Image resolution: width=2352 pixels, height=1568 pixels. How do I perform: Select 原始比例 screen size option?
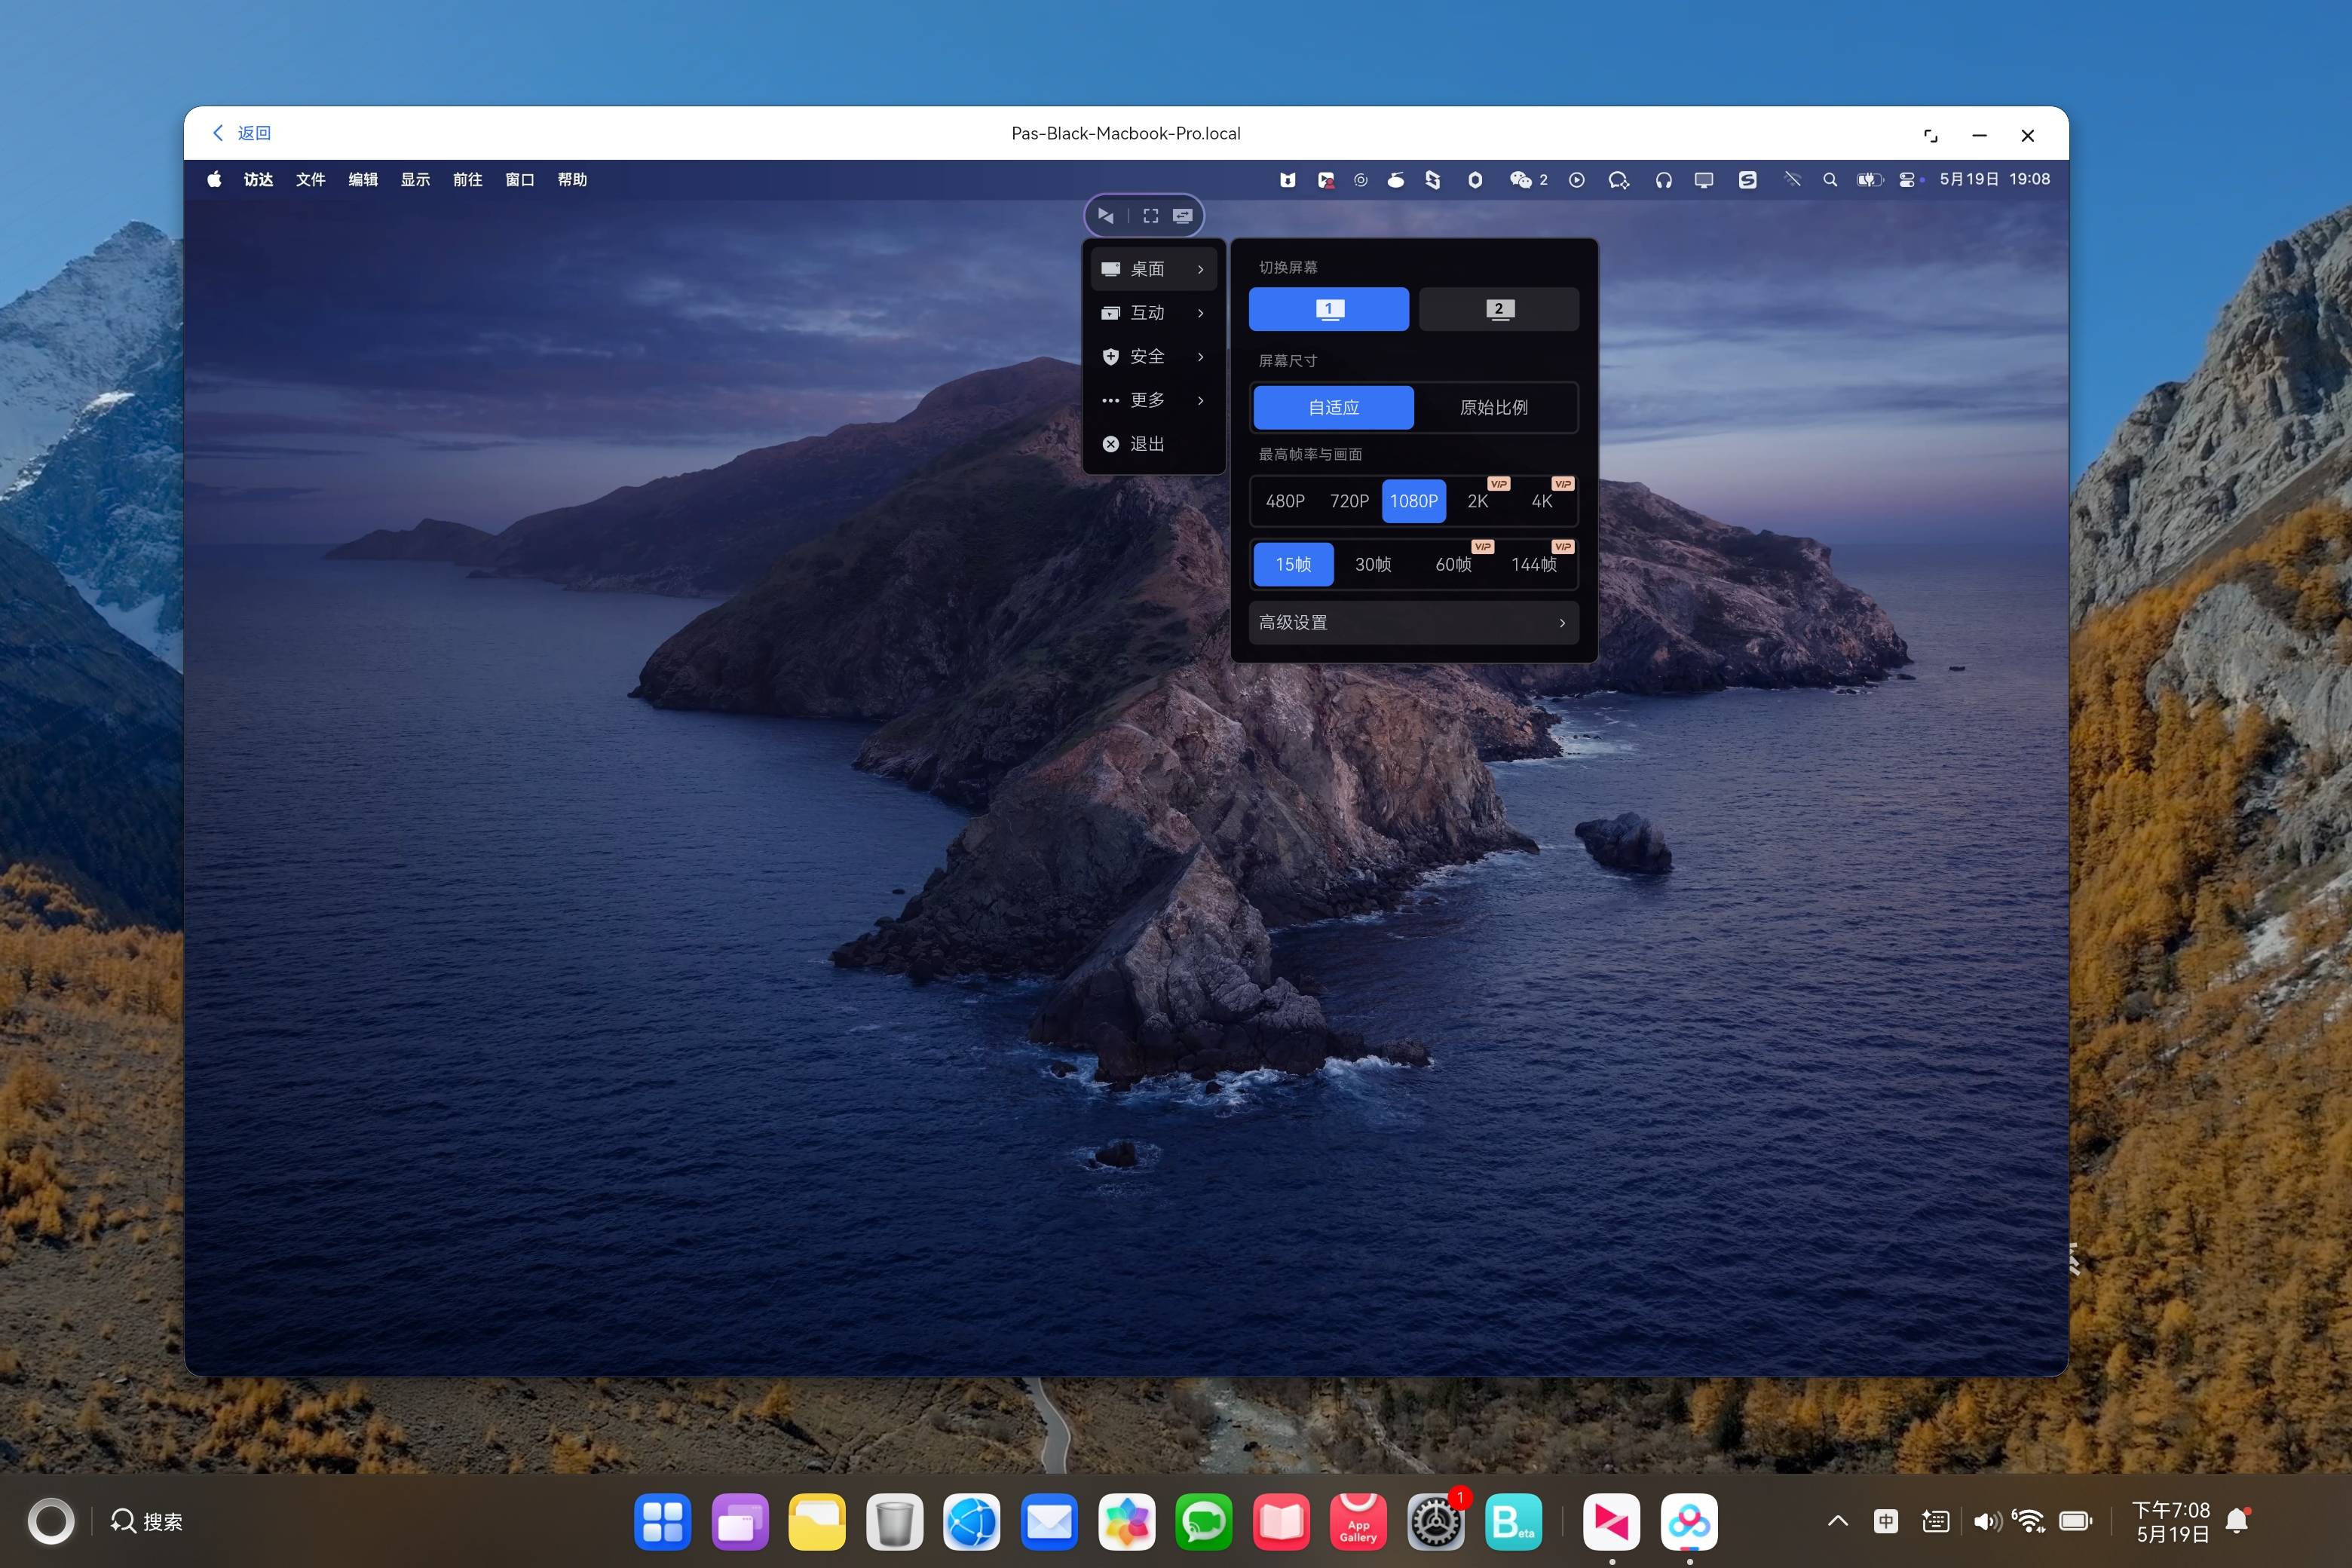click(x=1494, y=408)
